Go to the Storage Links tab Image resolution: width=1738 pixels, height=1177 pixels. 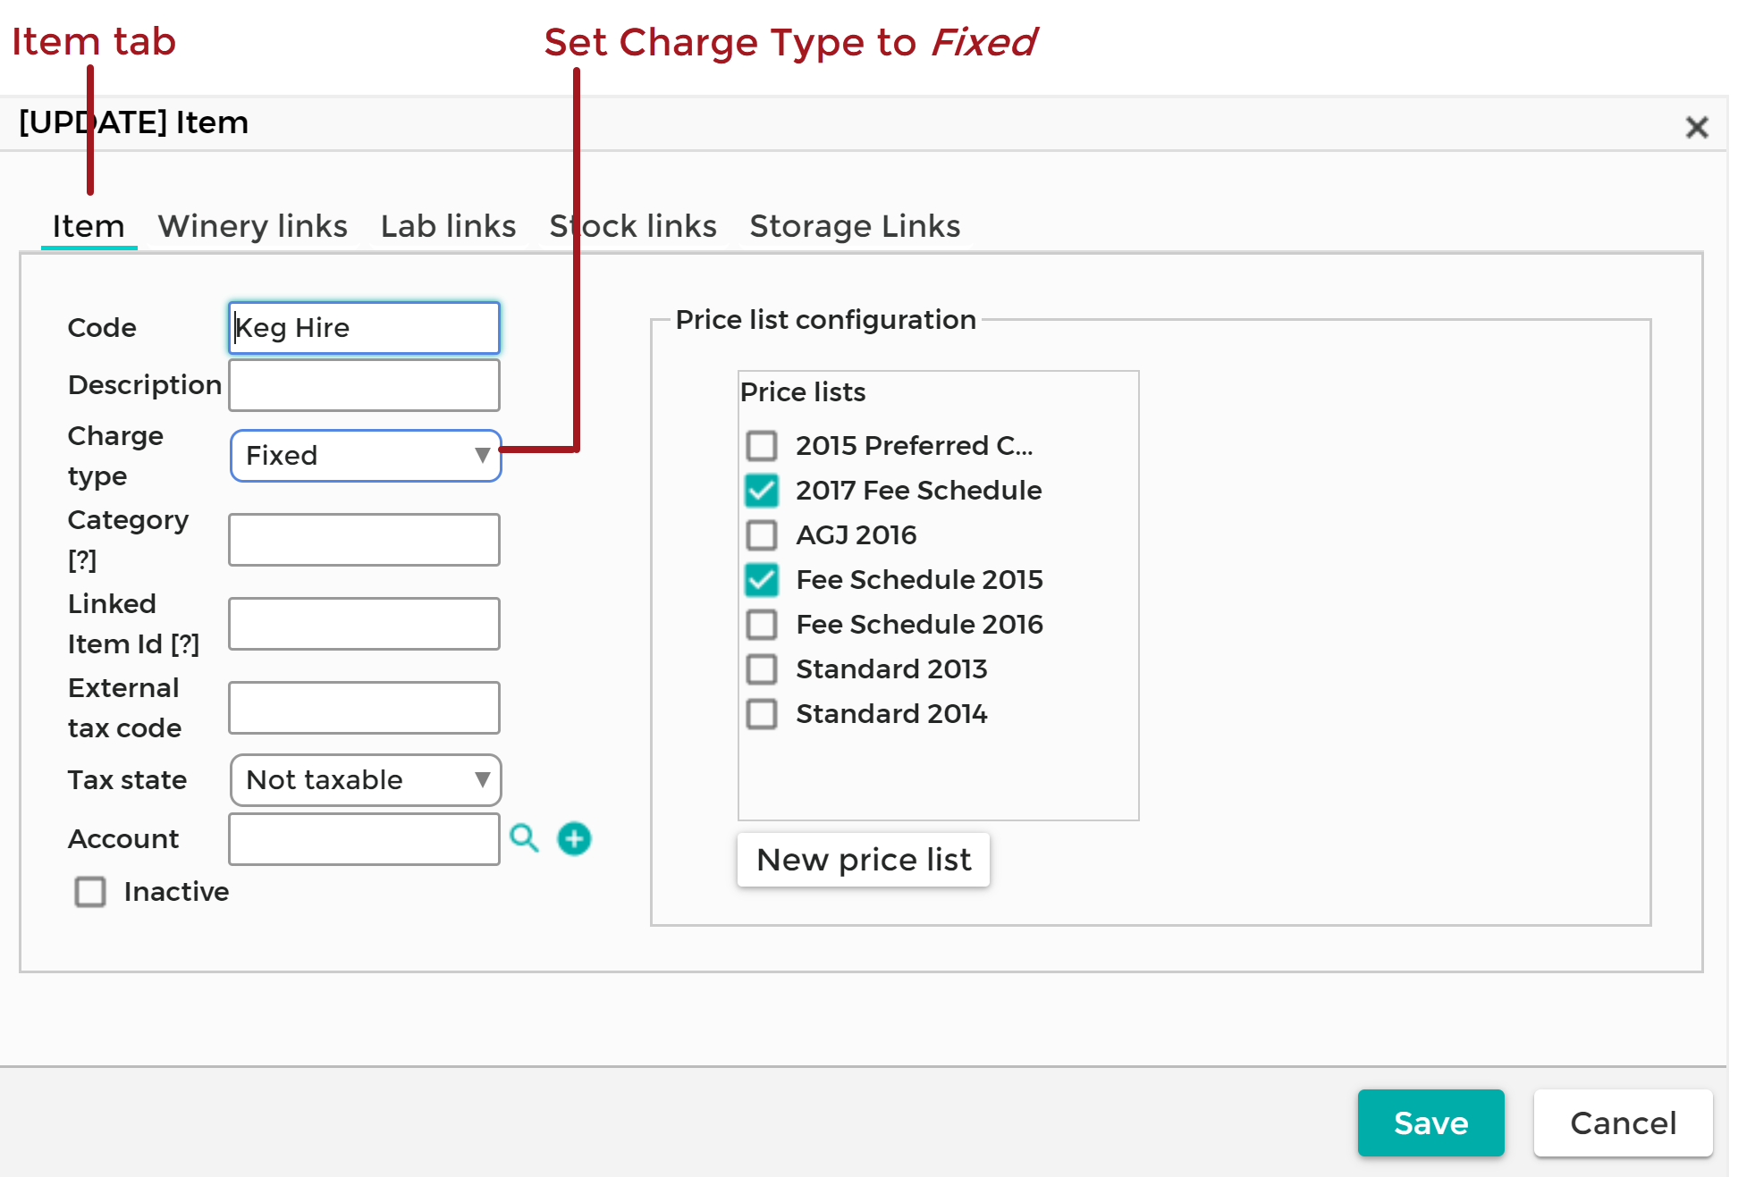click(855, 226)
